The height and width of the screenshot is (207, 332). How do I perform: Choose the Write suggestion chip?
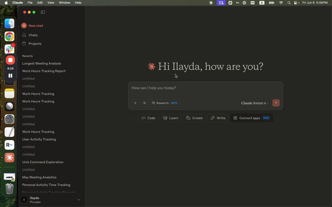coord(218,118)
